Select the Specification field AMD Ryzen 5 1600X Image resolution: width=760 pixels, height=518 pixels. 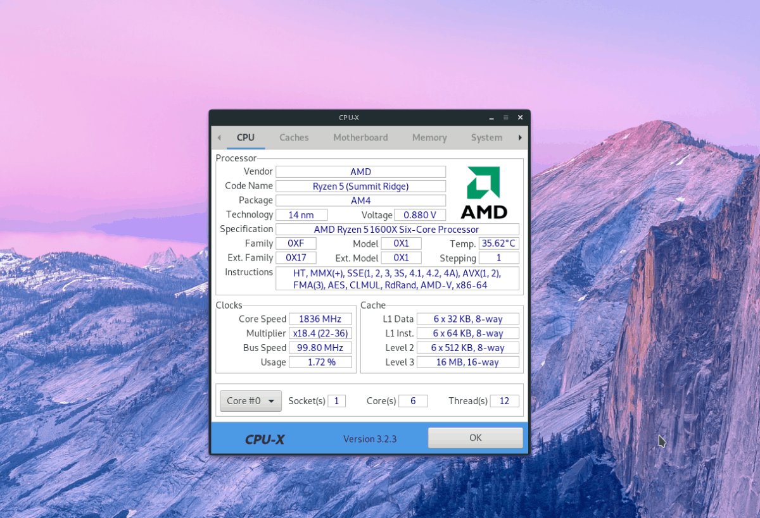(397, 230)
